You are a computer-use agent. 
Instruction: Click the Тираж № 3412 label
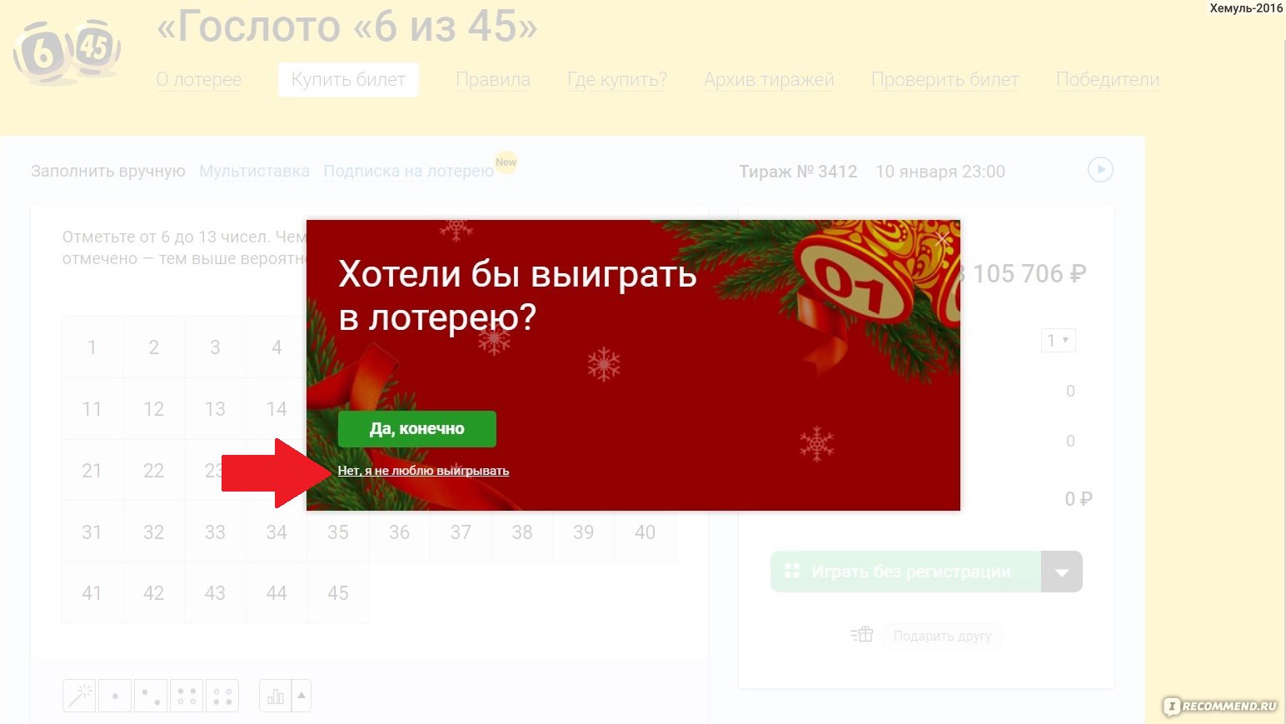[x=798, y=172]
